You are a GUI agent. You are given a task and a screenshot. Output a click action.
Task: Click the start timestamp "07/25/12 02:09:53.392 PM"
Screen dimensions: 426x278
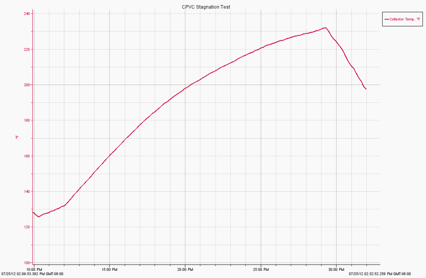tap(23, 274)
